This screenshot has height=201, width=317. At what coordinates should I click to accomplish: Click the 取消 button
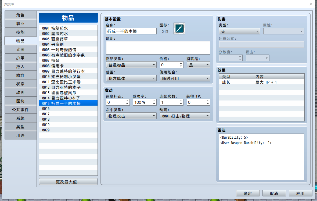[274, 193]
